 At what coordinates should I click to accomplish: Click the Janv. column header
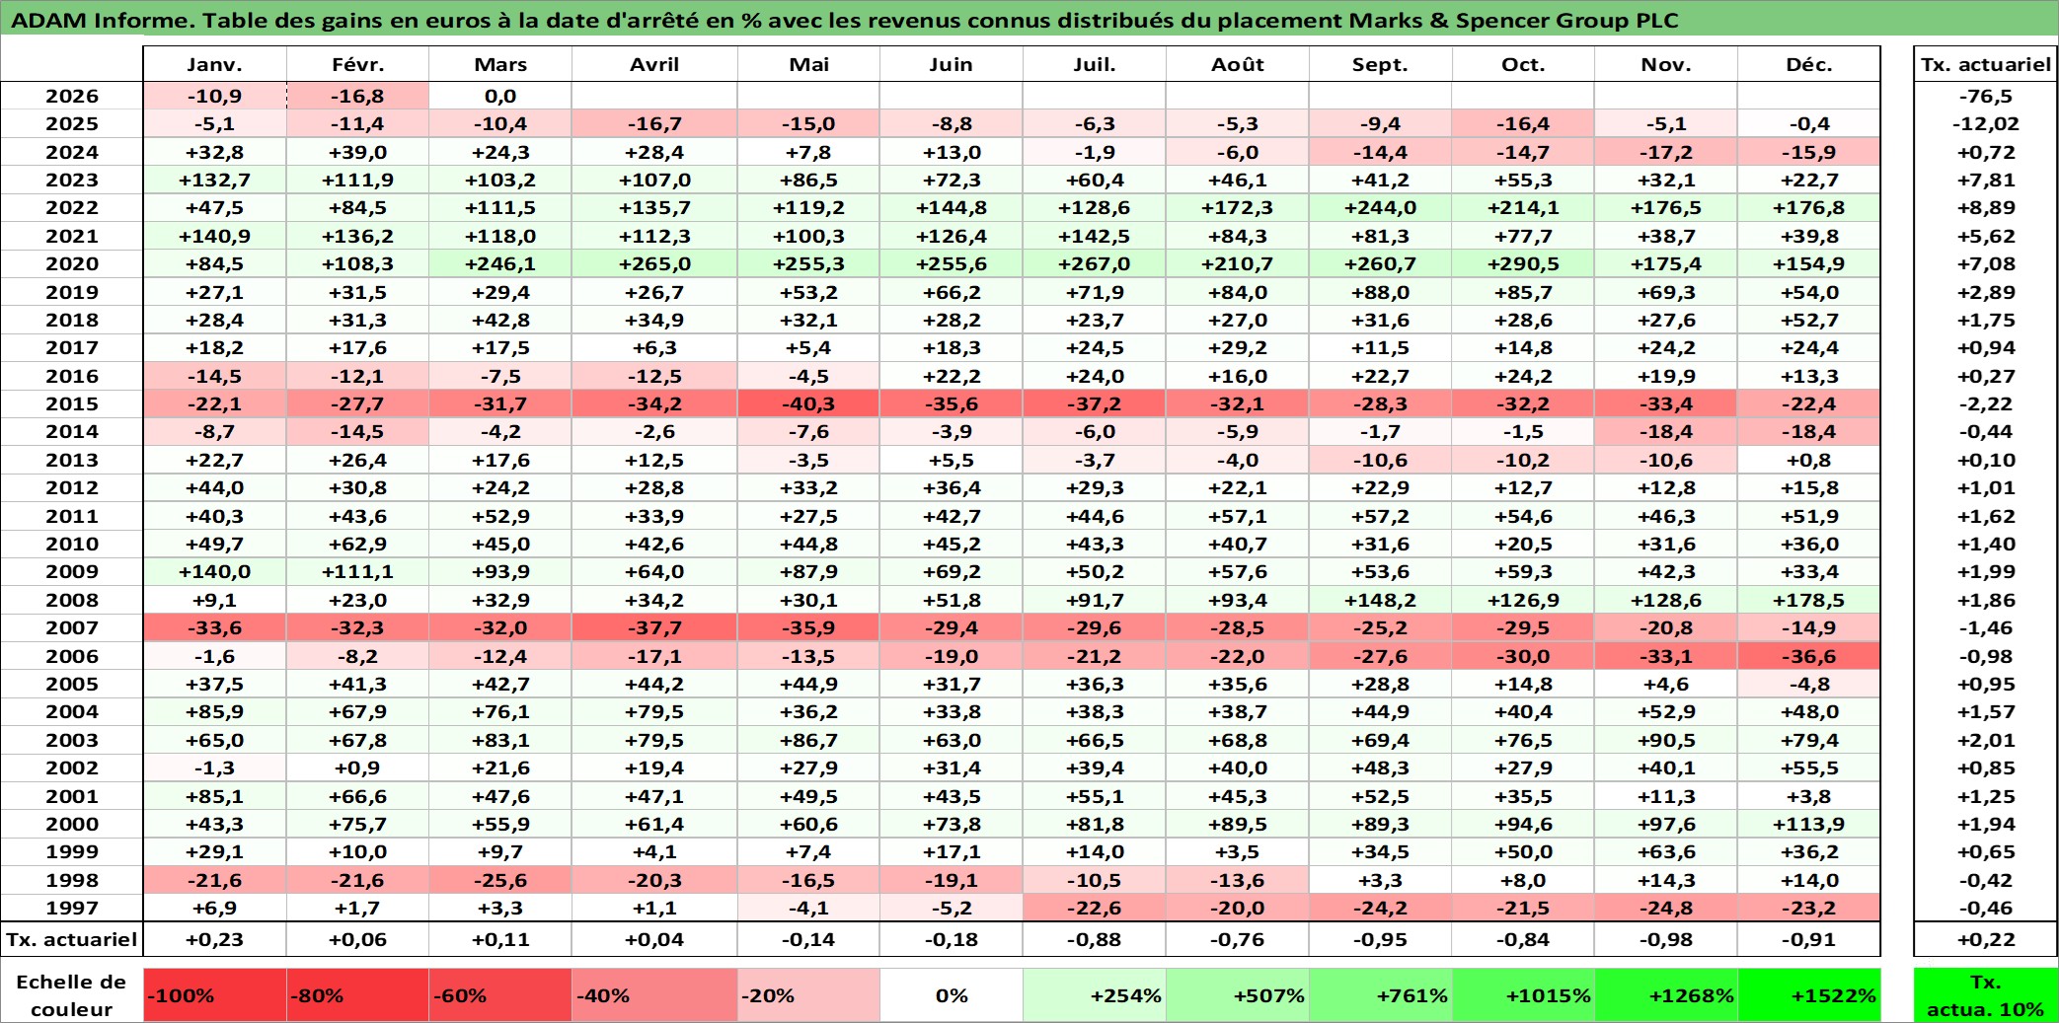[214, 64]
